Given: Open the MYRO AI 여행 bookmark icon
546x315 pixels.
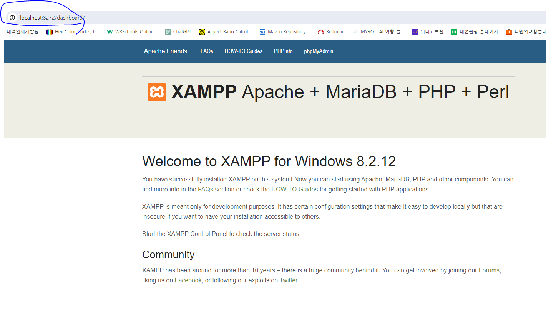Looking at the screenshot, I should (x=355, y=32).
